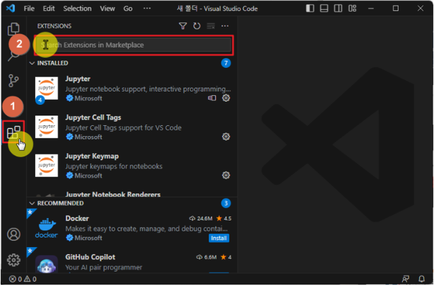The width and height of the screenshot is (434, 286).
Task: Open the Extensions view icon
Action: (x=13, y=133)
